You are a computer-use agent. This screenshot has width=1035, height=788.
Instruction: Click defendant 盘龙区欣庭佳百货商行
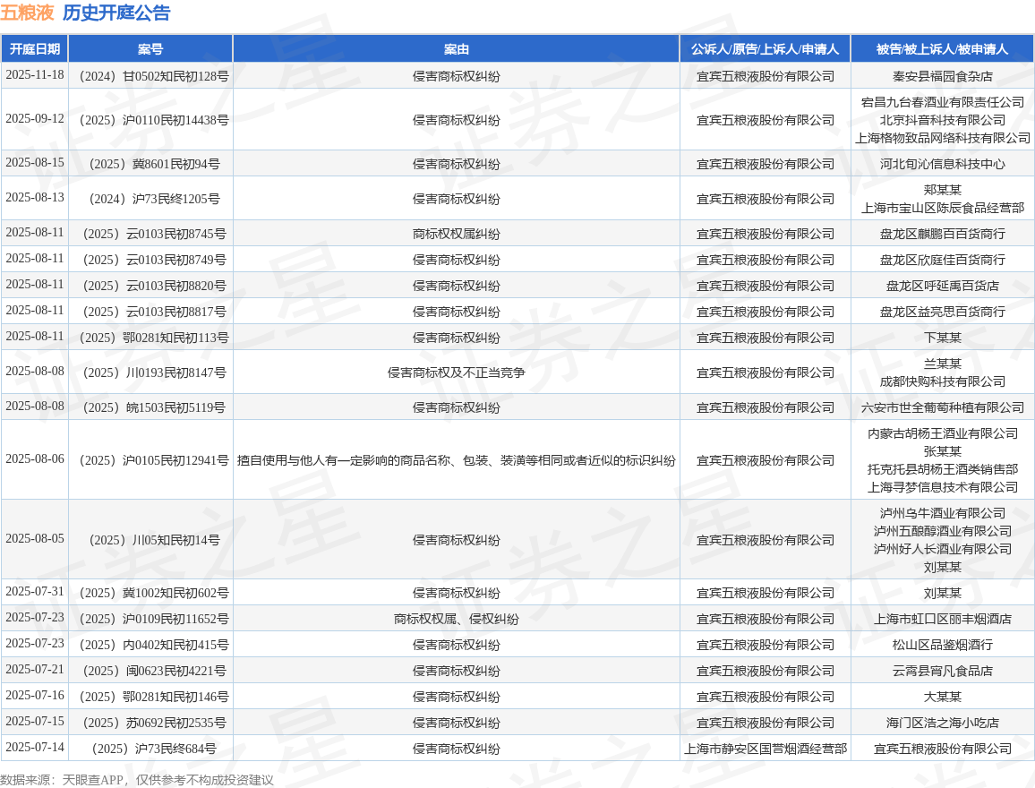pos(942,260)
